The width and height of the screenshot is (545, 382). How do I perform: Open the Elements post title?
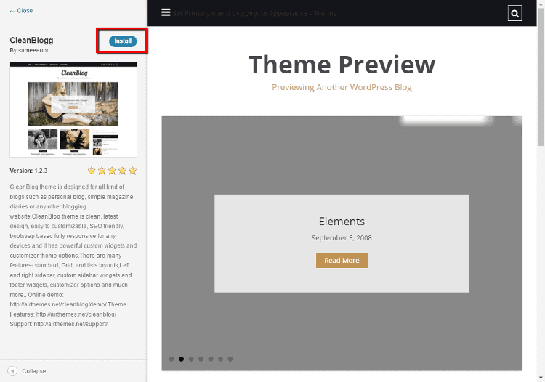click(342, 222)
